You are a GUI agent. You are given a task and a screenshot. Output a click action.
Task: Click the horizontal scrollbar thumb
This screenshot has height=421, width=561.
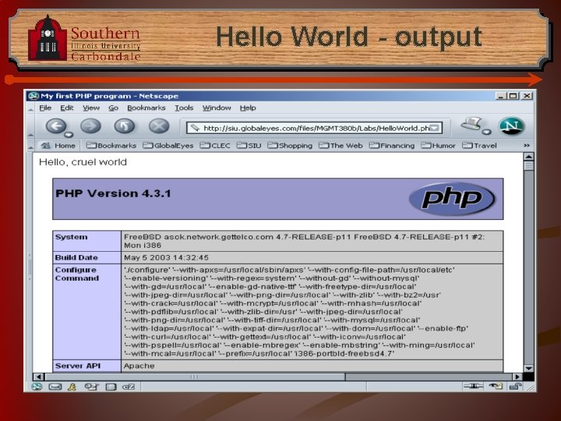(195, 377)
